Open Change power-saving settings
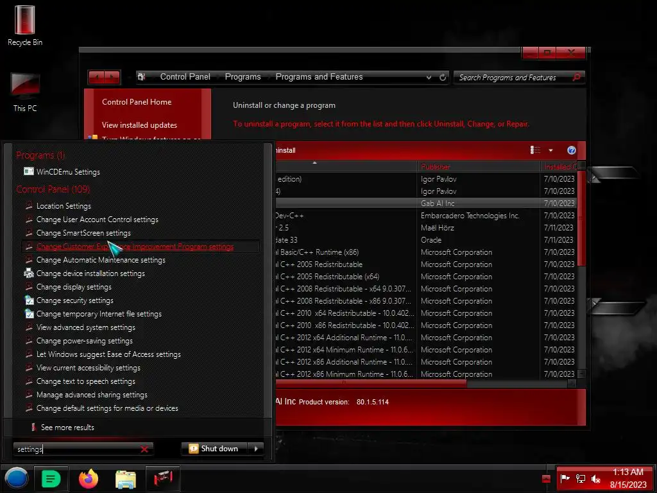The height and width of the screenshot is (493, 657). pyautogui.click(x=84, y=340)
